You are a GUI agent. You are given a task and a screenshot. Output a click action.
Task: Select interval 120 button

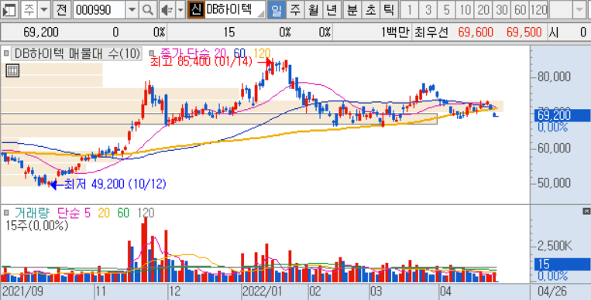[x=538, y=10]
